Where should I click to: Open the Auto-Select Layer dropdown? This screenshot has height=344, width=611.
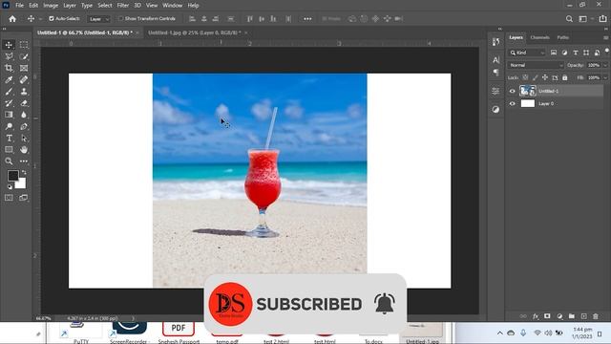(99, 19)
